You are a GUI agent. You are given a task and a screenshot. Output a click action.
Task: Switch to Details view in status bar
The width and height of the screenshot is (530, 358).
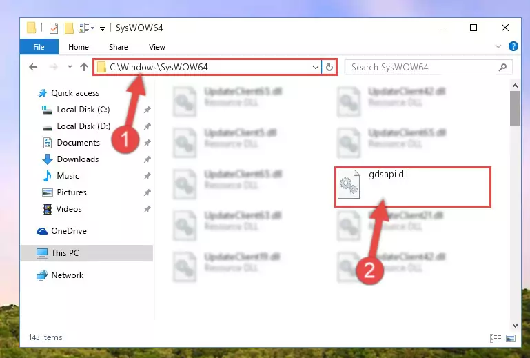coord(495,338)
